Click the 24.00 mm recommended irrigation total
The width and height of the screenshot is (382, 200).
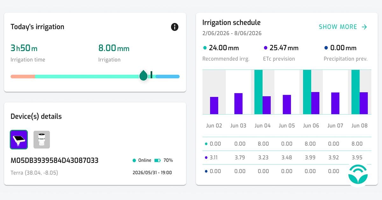point(224,48)
